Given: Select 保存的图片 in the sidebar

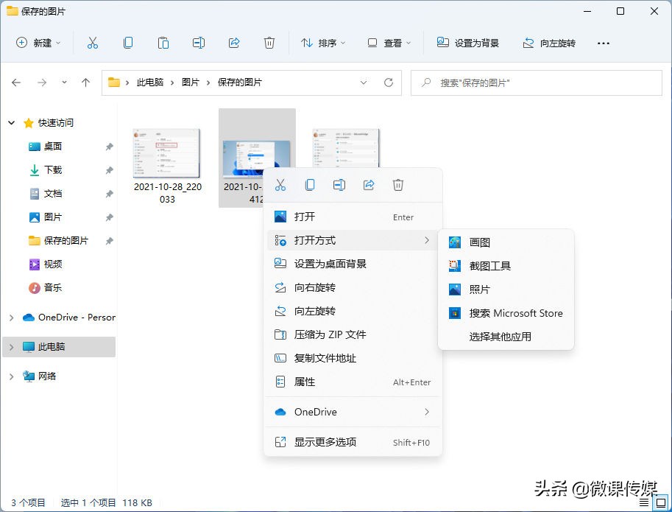Looking at the screenshot, I should 66,241.
